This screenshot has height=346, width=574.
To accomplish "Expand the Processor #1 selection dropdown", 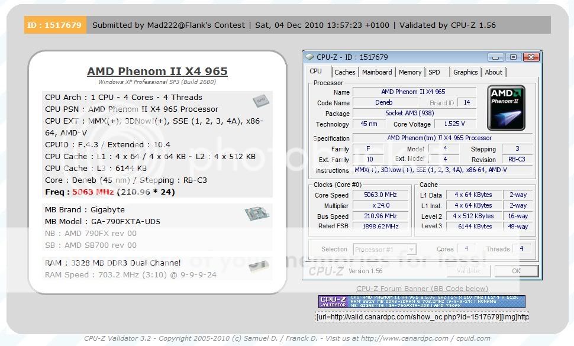I will (411, 250).
